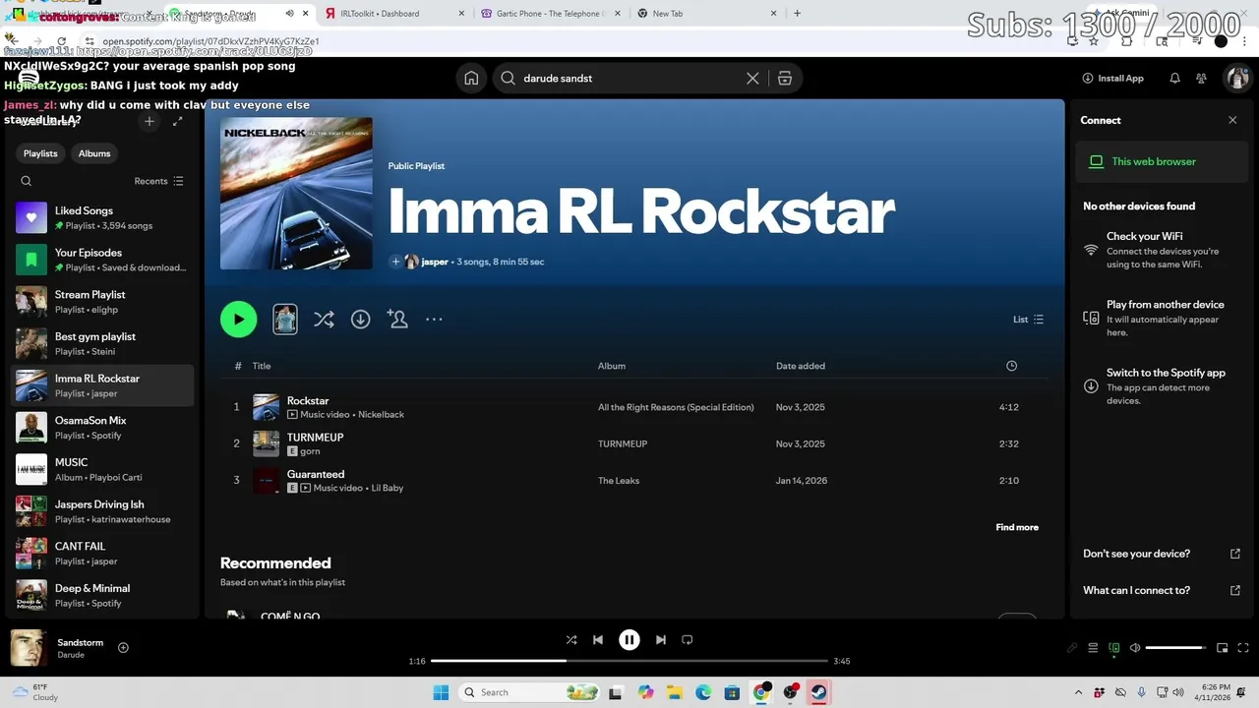Click Find more

(x=1017, y=528)
